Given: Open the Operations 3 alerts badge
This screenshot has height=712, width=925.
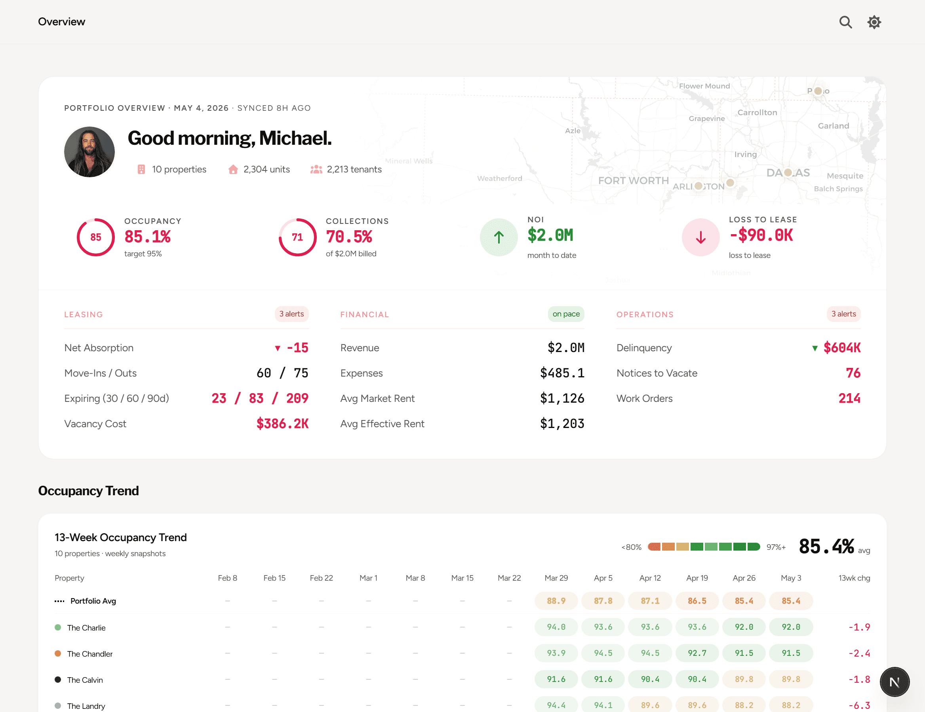Looking at the screenshot, I should [843, 314].
